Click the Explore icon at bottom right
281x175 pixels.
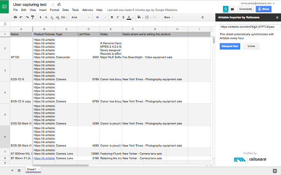(275, 171)
